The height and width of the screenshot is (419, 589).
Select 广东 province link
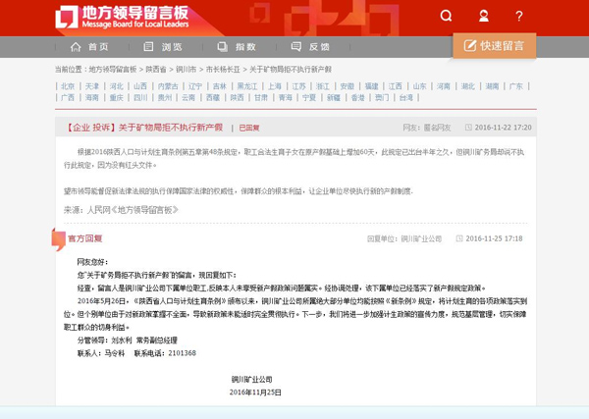[x=516, y=86]
